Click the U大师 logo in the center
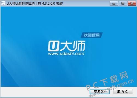This screenshot has width=137, height=98. (67, 46)
